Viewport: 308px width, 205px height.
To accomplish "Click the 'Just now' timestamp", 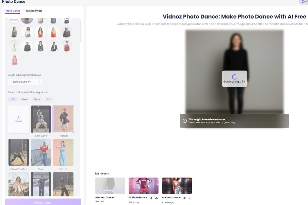I will [100, 201].
